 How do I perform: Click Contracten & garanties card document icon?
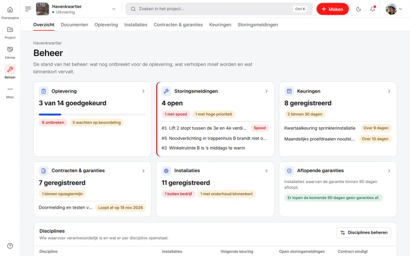44,171
